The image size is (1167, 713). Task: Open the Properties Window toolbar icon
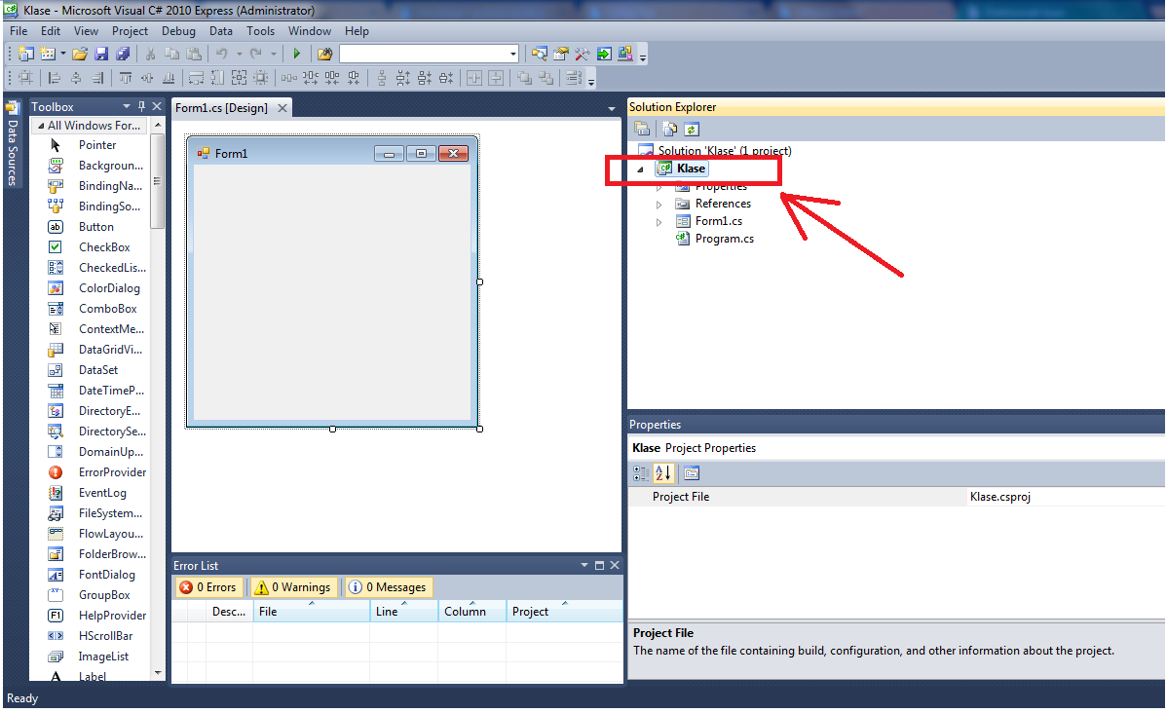[x=561, y=54]
